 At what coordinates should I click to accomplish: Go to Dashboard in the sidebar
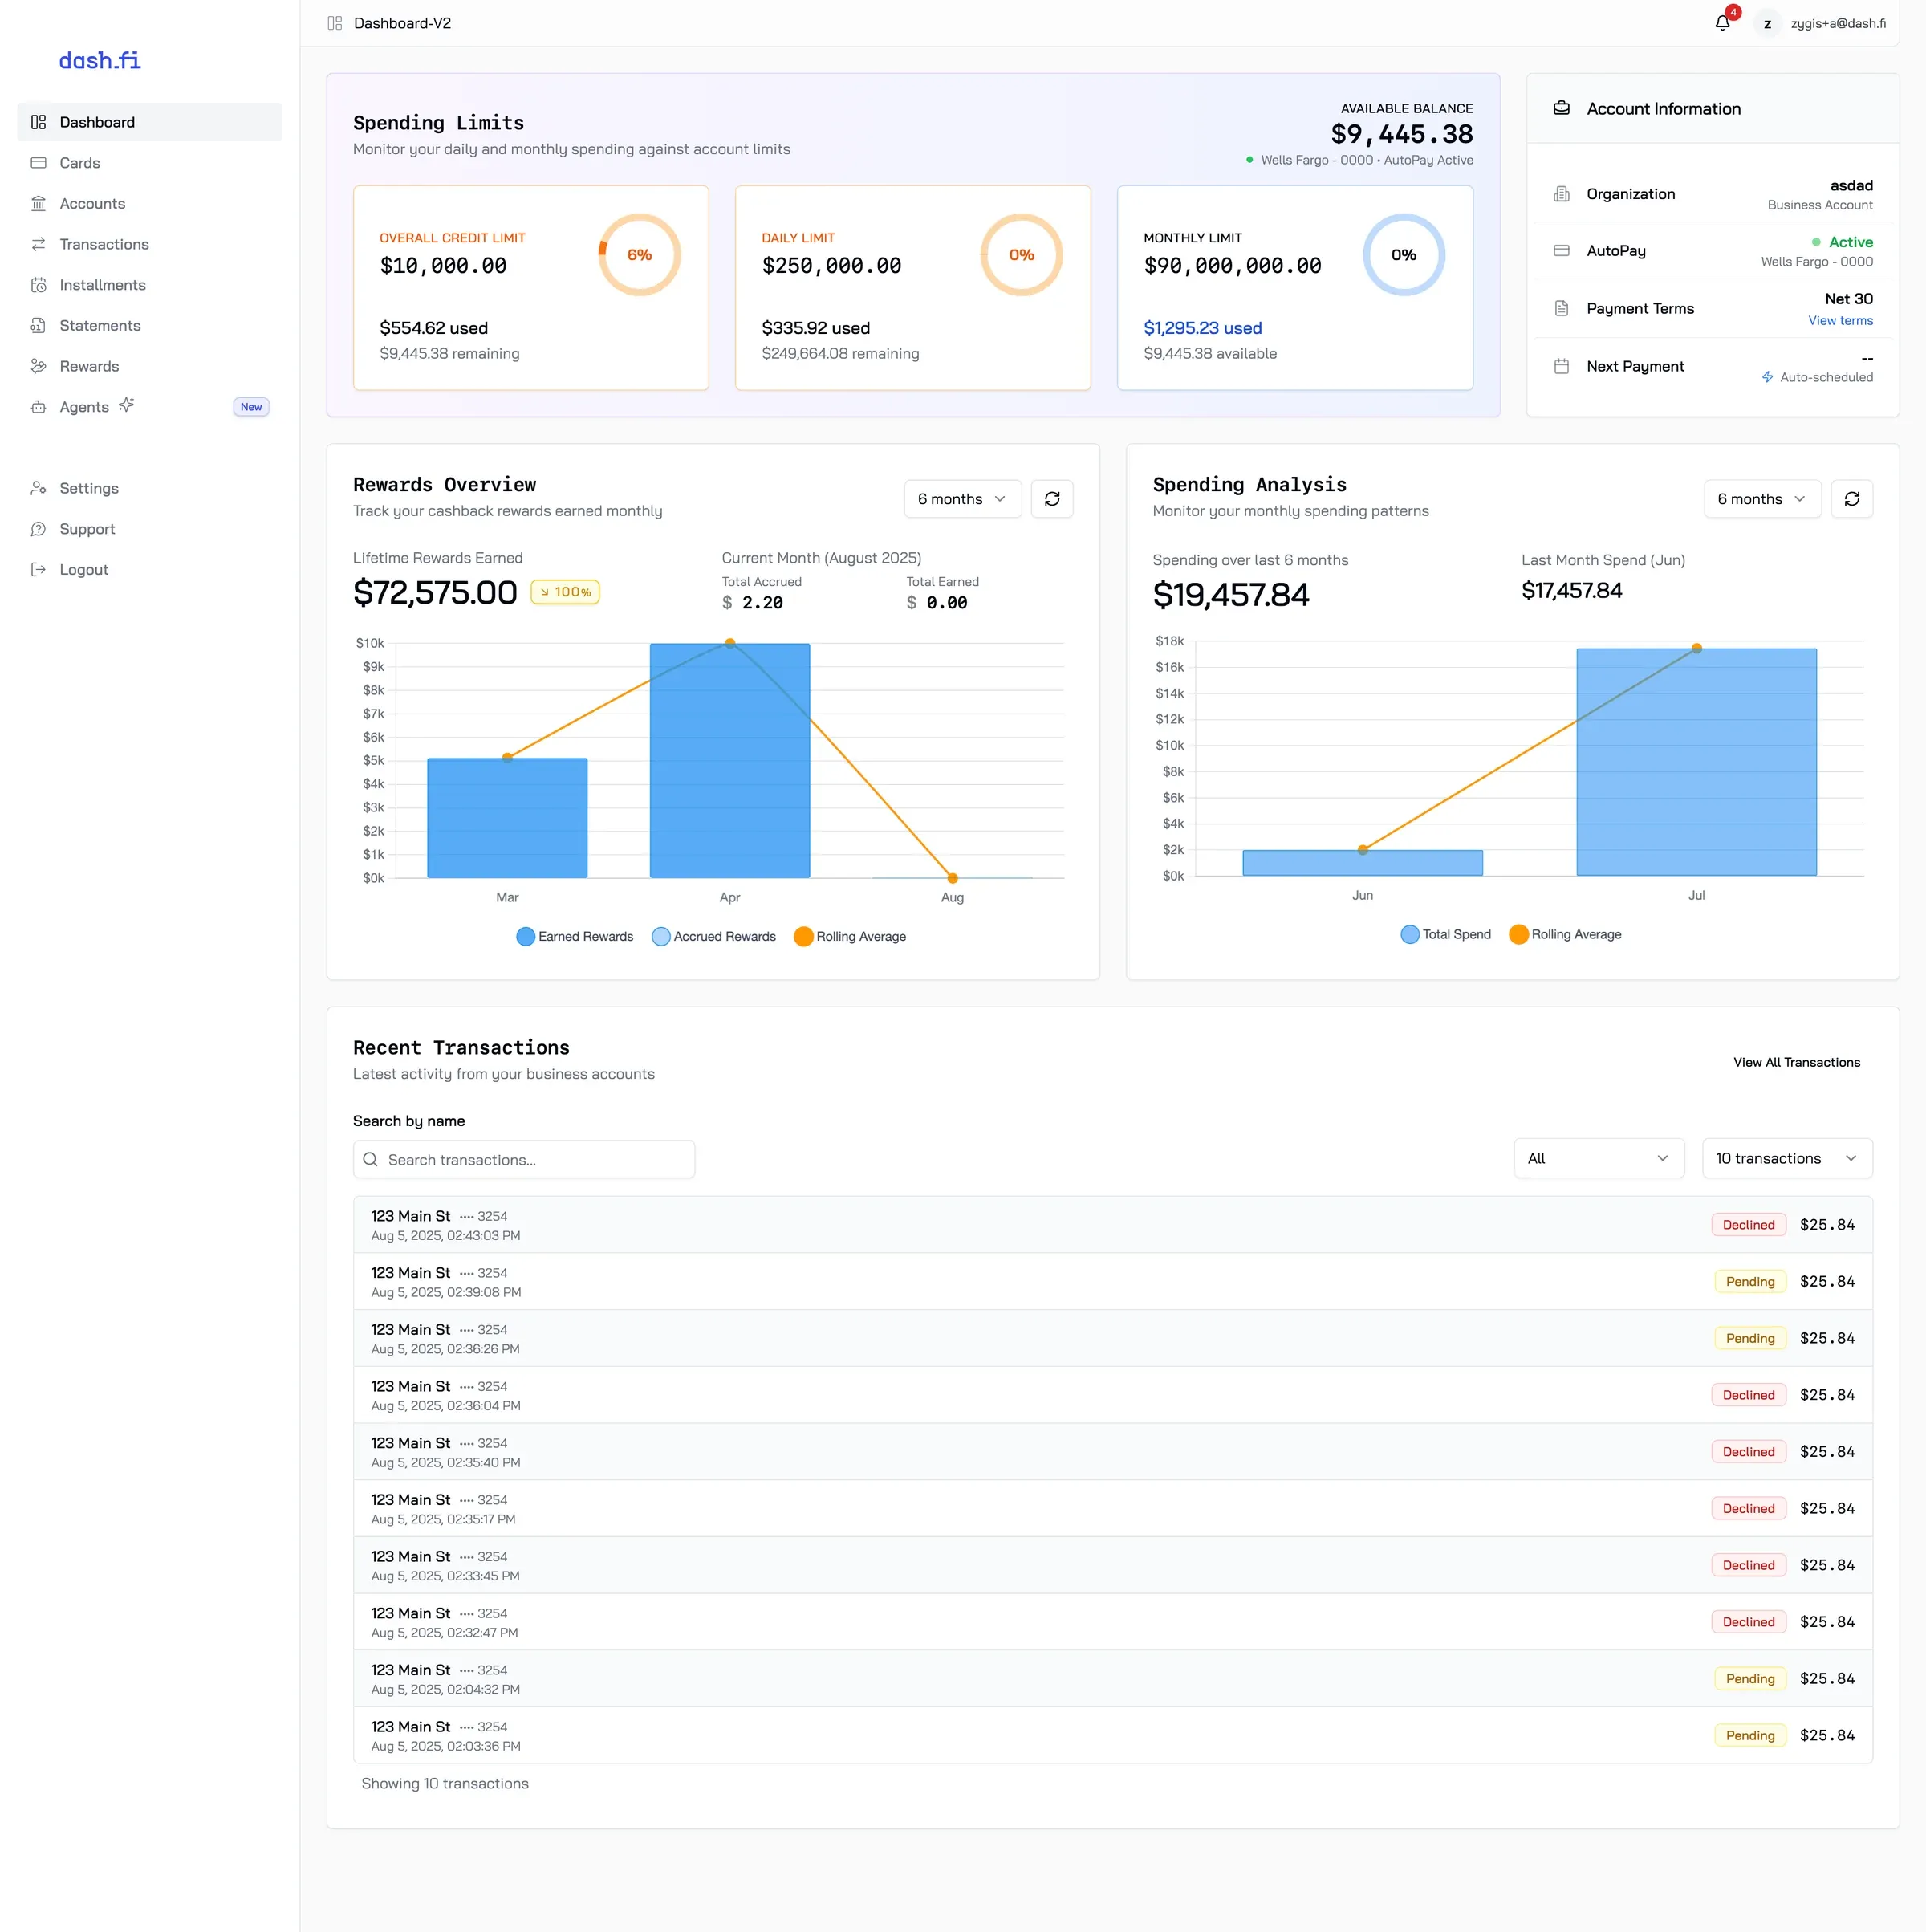tap(150, 122)
